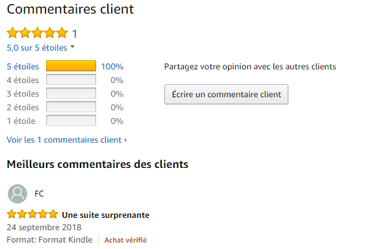Click the Achat vérifié label
The height and width of the screenshot is (249, 380).
point(125,240)
